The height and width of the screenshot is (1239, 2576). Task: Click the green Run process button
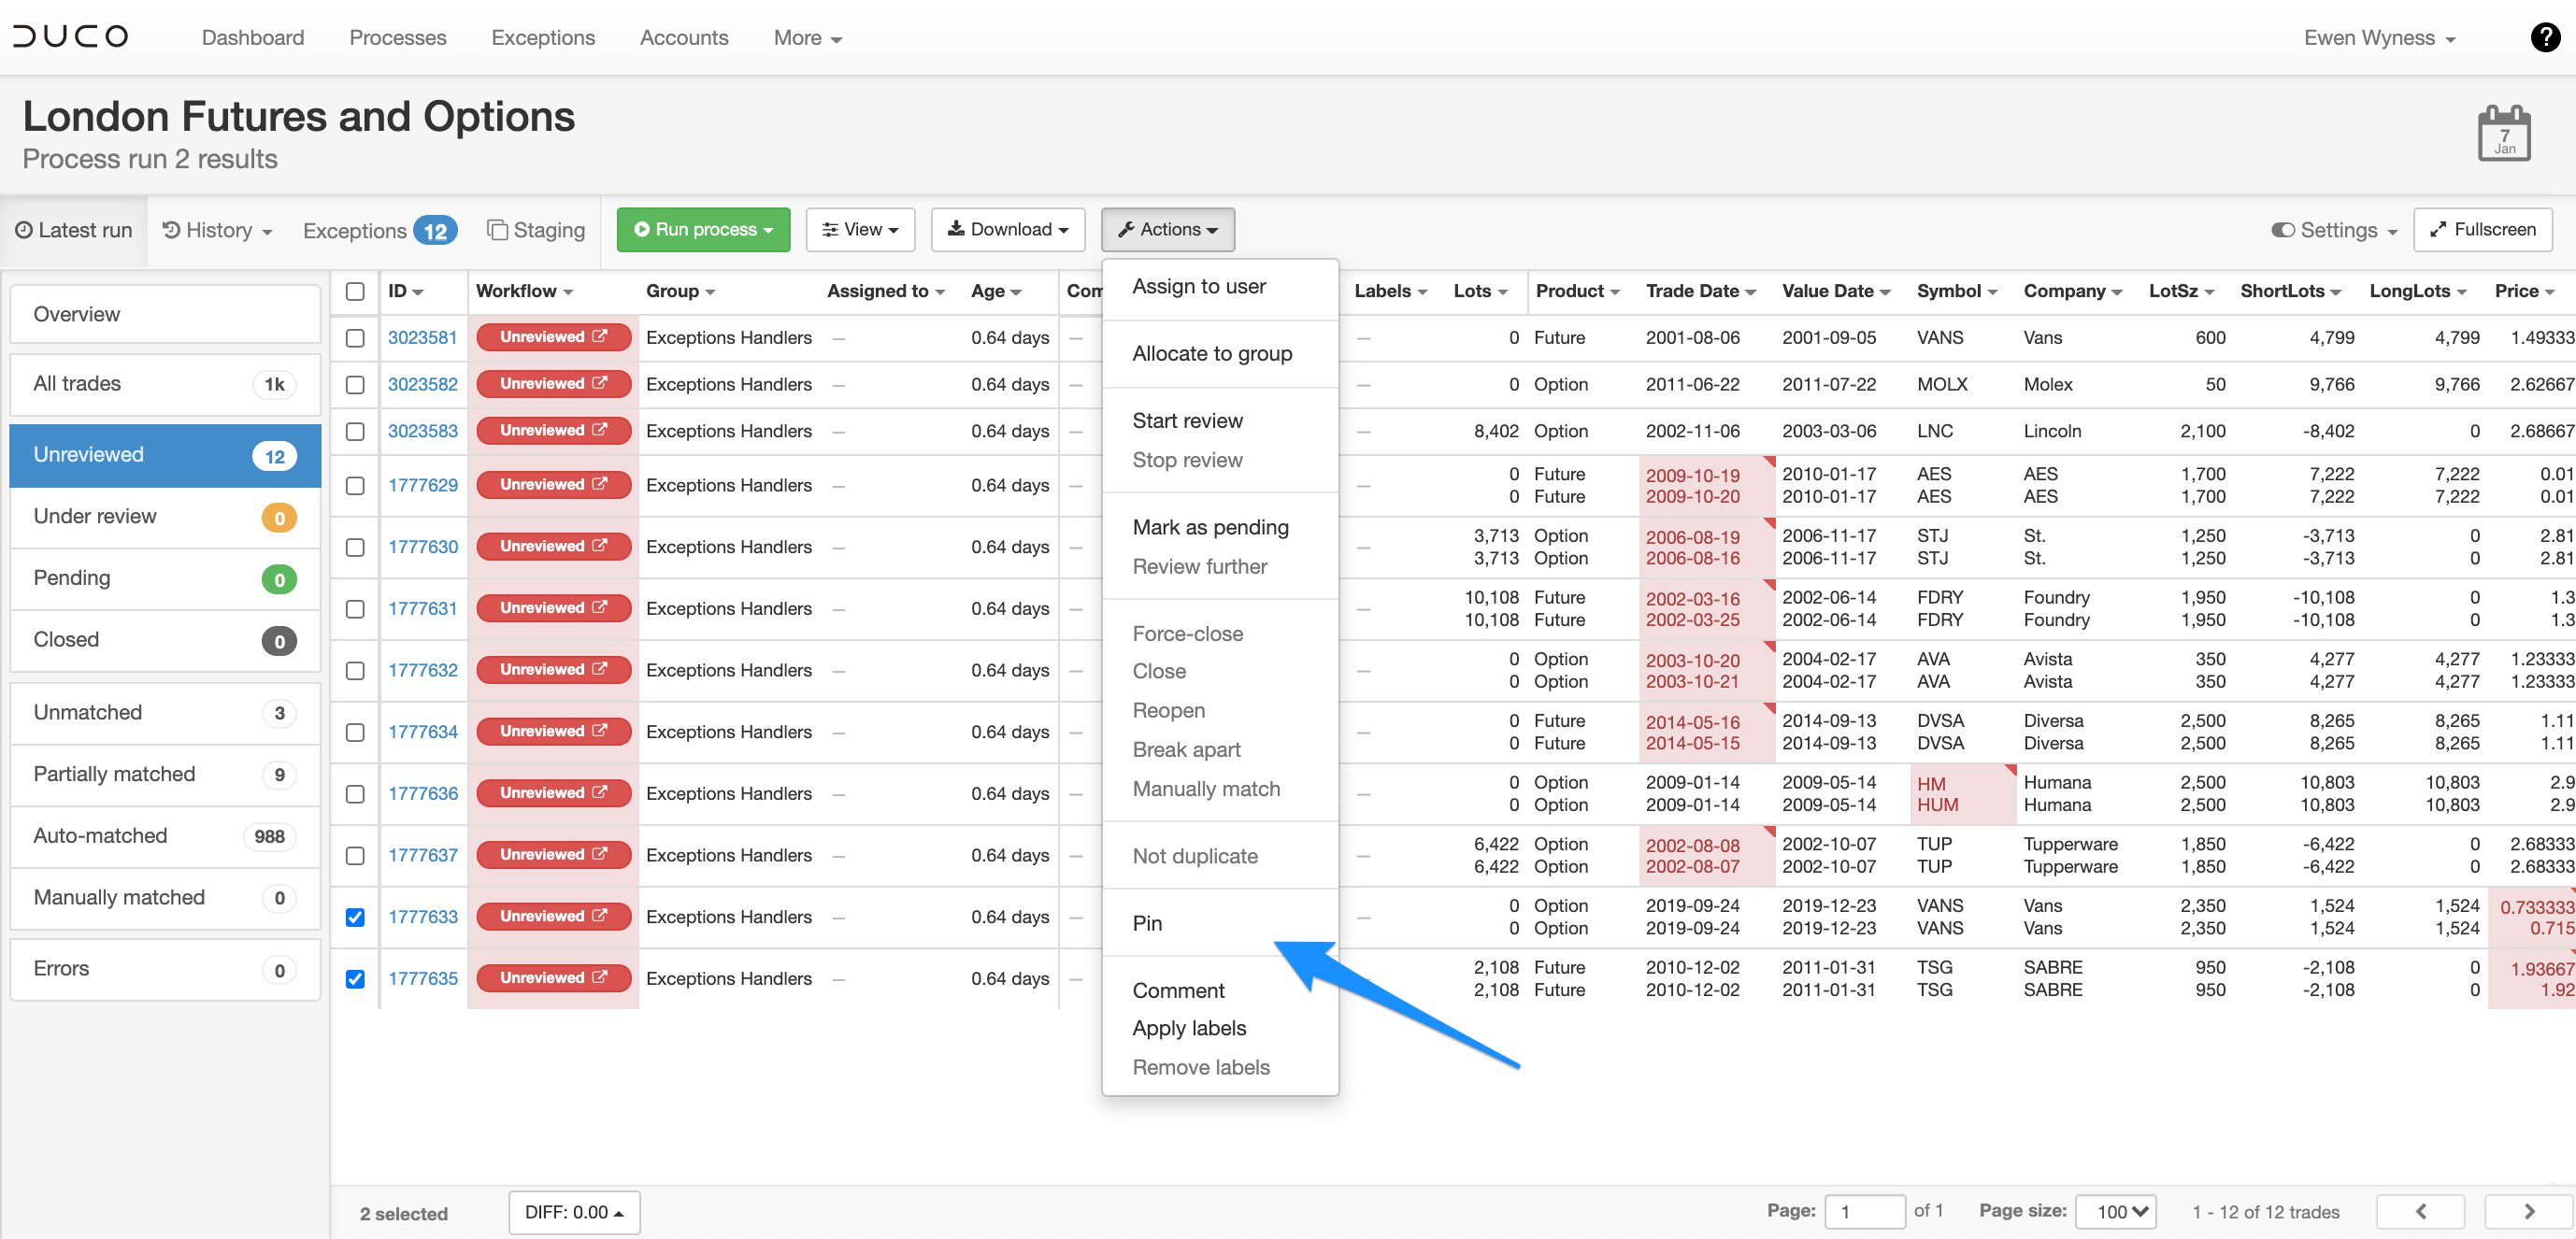(x=703, y=229)
